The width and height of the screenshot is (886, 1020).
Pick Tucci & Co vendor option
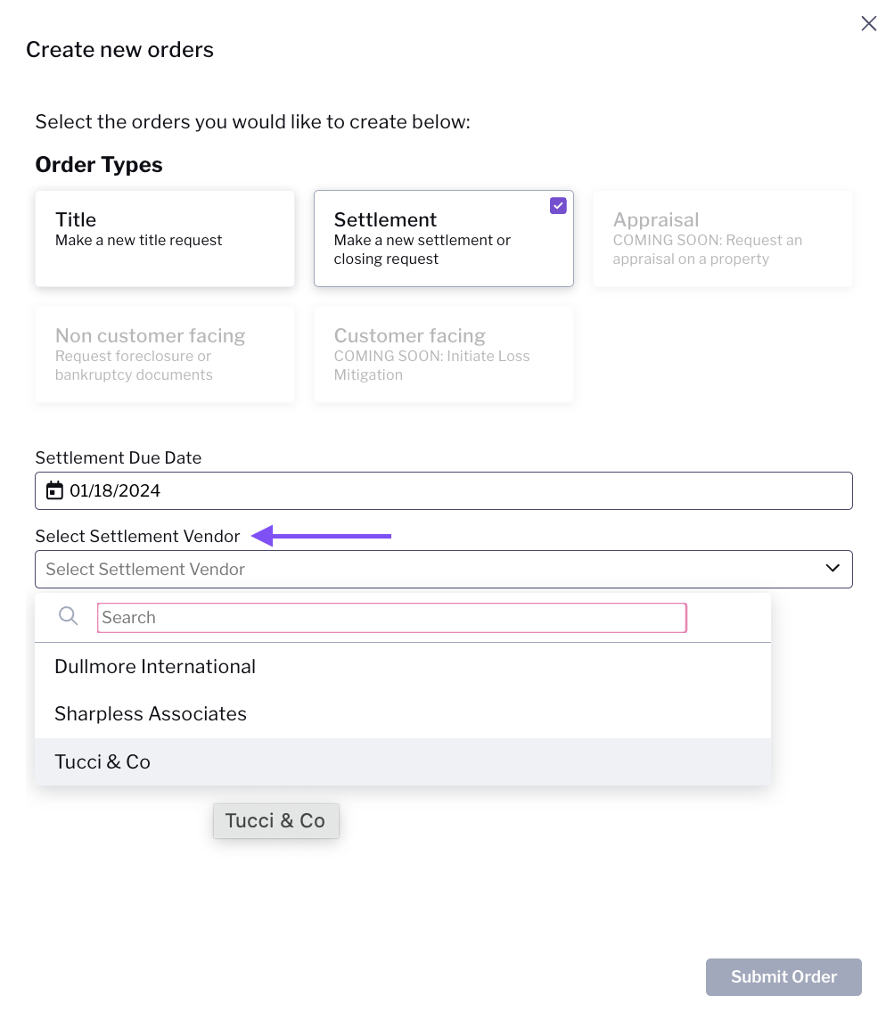click(x=403, y=761)
